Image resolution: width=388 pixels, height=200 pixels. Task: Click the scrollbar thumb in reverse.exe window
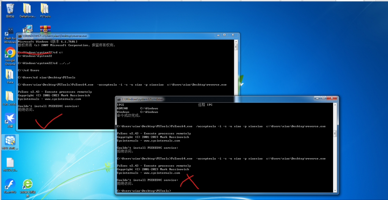point(236,47)
